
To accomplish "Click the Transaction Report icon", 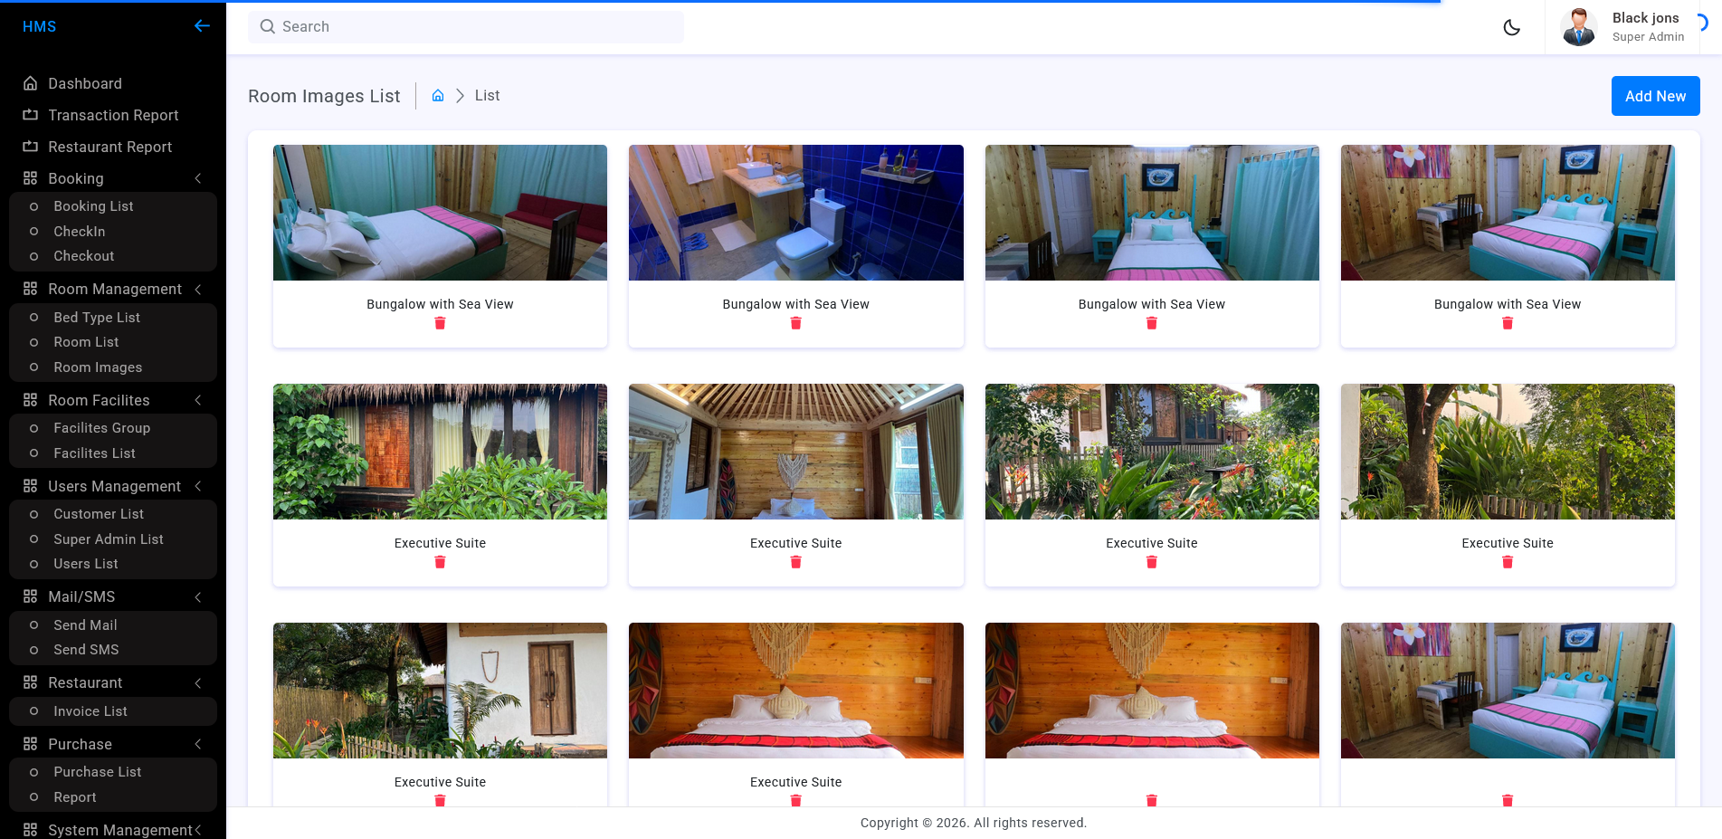I will click(31, 115).
